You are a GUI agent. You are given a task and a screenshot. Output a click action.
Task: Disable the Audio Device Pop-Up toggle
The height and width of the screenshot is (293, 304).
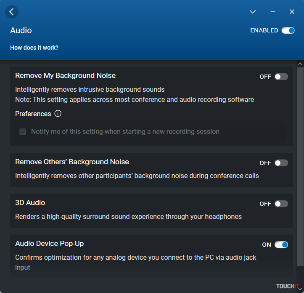(x=281, y=245)
